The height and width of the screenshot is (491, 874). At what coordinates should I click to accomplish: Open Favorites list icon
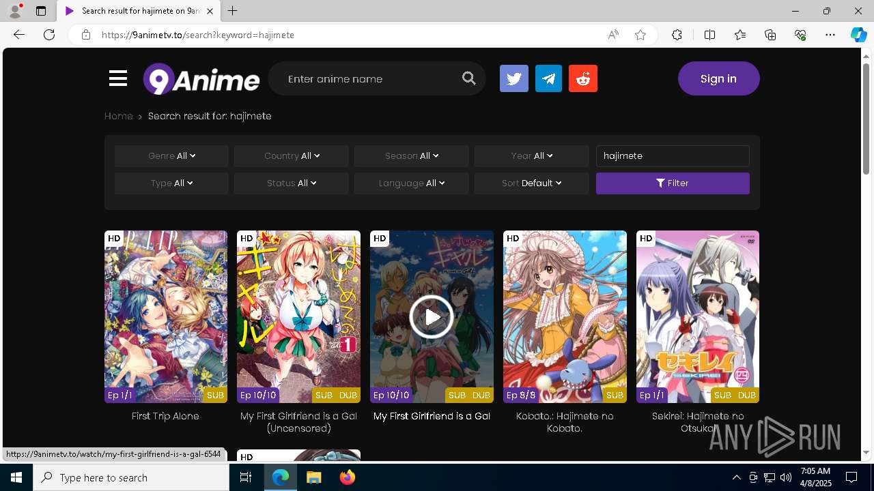tap(740, 35)
